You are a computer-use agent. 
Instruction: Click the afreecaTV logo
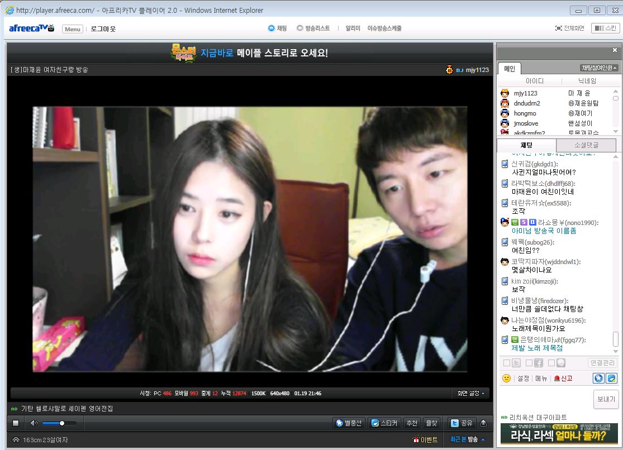pos(31,28)
